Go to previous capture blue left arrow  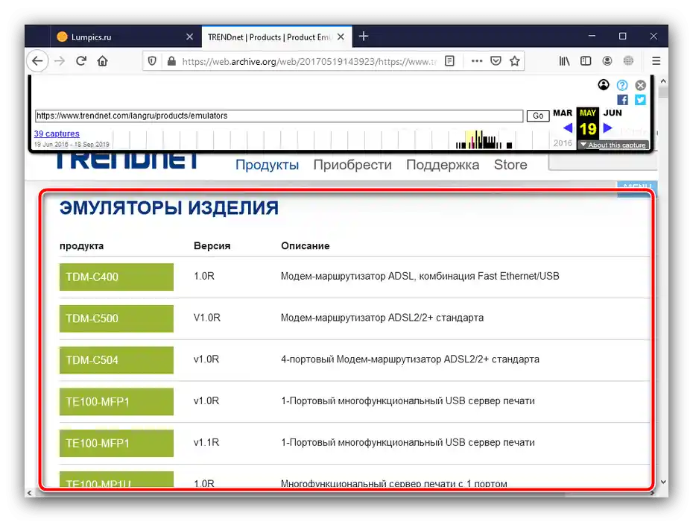point(568,128)
